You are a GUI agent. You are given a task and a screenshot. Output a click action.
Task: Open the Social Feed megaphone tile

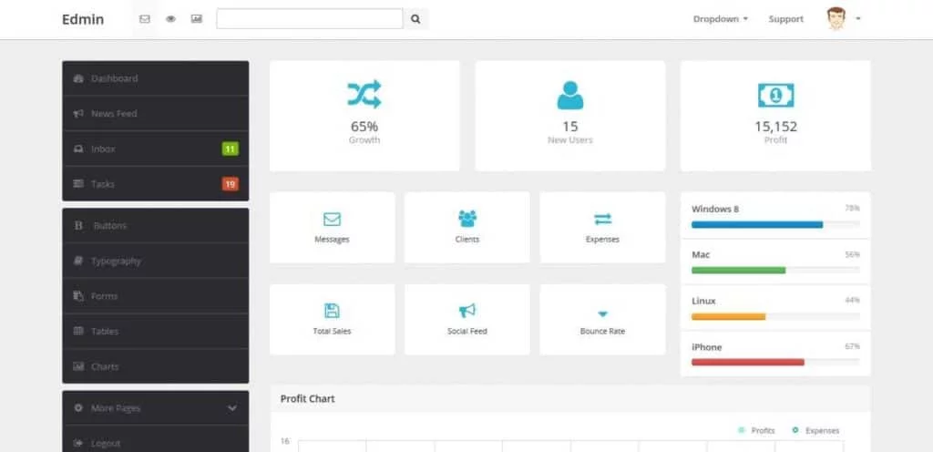[x=467, y=319]
